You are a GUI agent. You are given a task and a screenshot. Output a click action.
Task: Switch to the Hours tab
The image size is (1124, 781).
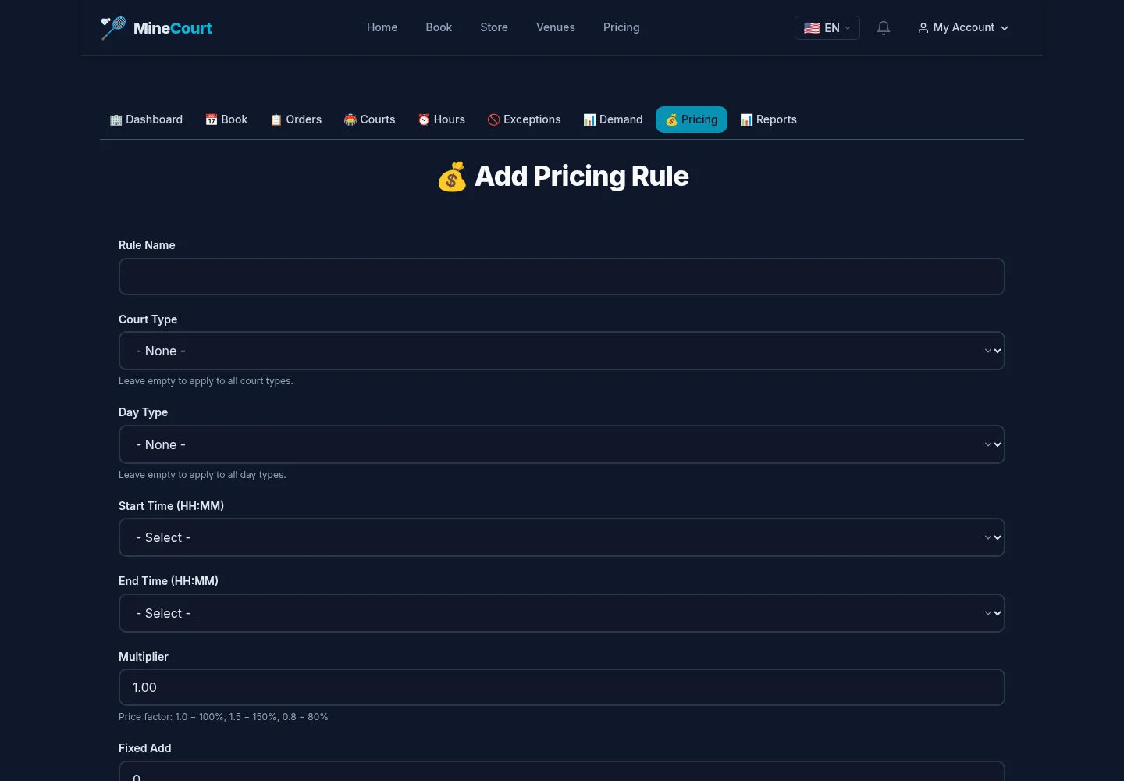[442, 119]
